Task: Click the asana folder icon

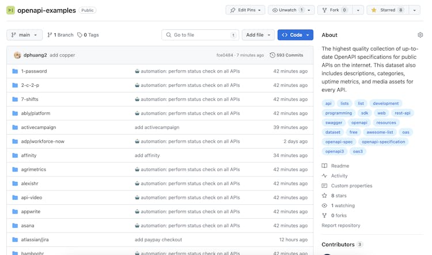Action: (x=15, y=226)
